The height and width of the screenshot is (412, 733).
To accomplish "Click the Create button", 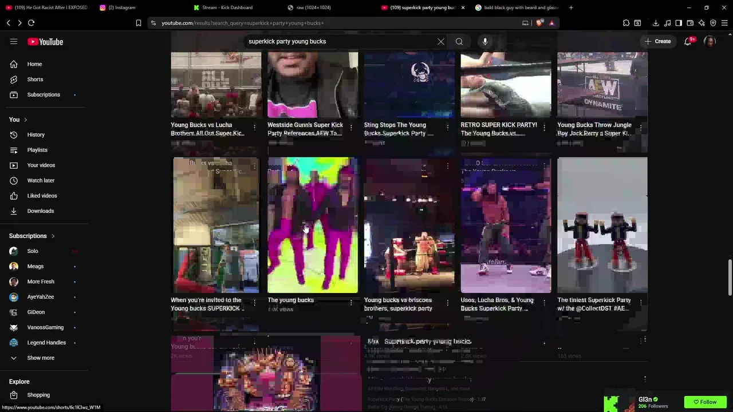I will (657, 41).
